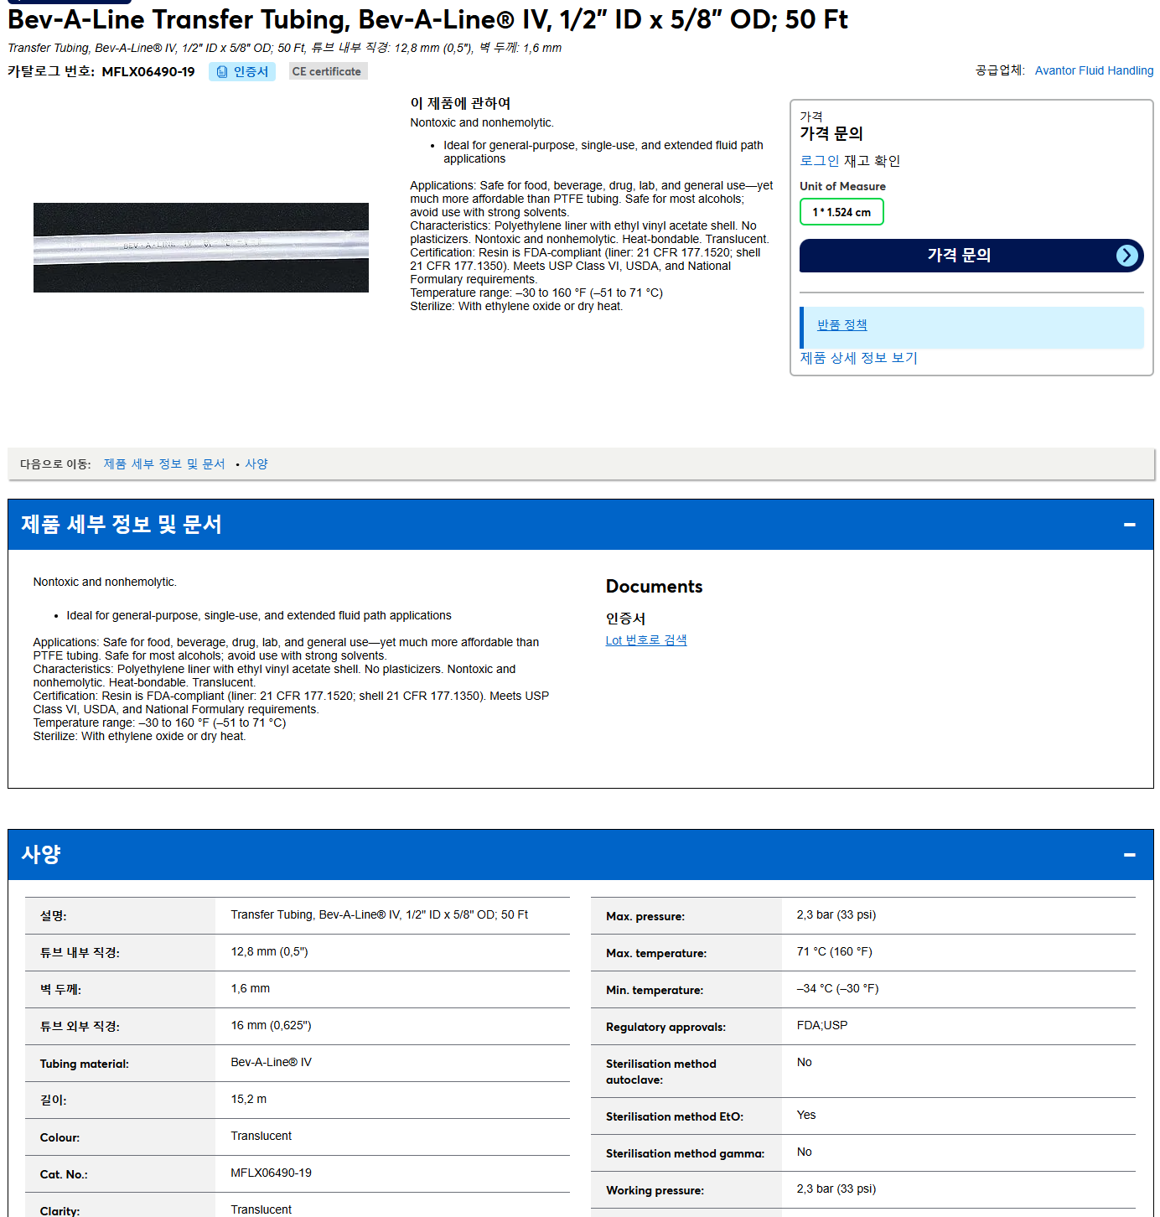This screenshot has width=1160, height=1217.
Task: Click the 15,2 m length value
Action: (x=249, y=1100)
